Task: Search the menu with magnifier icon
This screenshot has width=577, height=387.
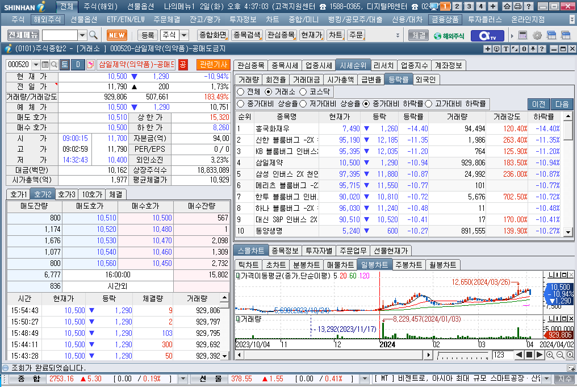Action: [94, 35]
